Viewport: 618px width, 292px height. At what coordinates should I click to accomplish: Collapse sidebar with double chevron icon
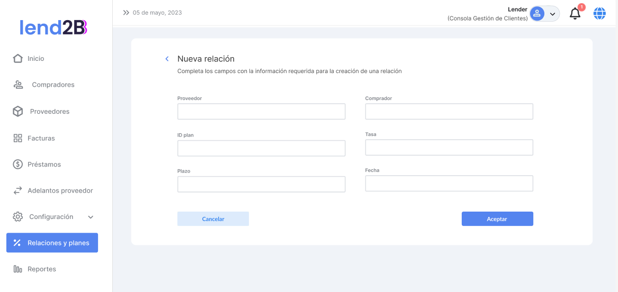pyautogui.click(x=126, y=13)
